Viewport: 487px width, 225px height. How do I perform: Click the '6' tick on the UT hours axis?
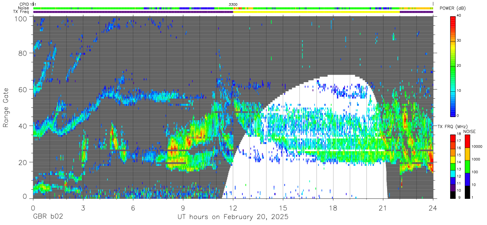click(x=133, y=208)
